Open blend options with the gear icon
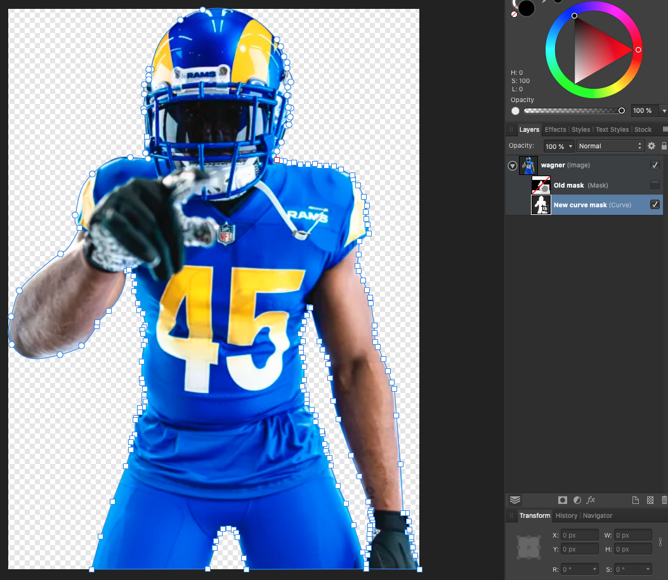The height and width of the screenshot is (580, 668). pyautogui.click(x=651, y=146)
